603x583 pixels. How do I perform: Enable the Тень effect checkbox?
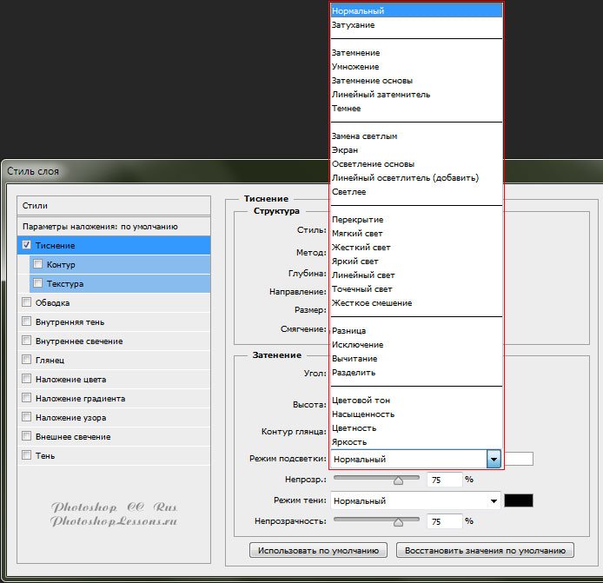(x=27, y=455)
